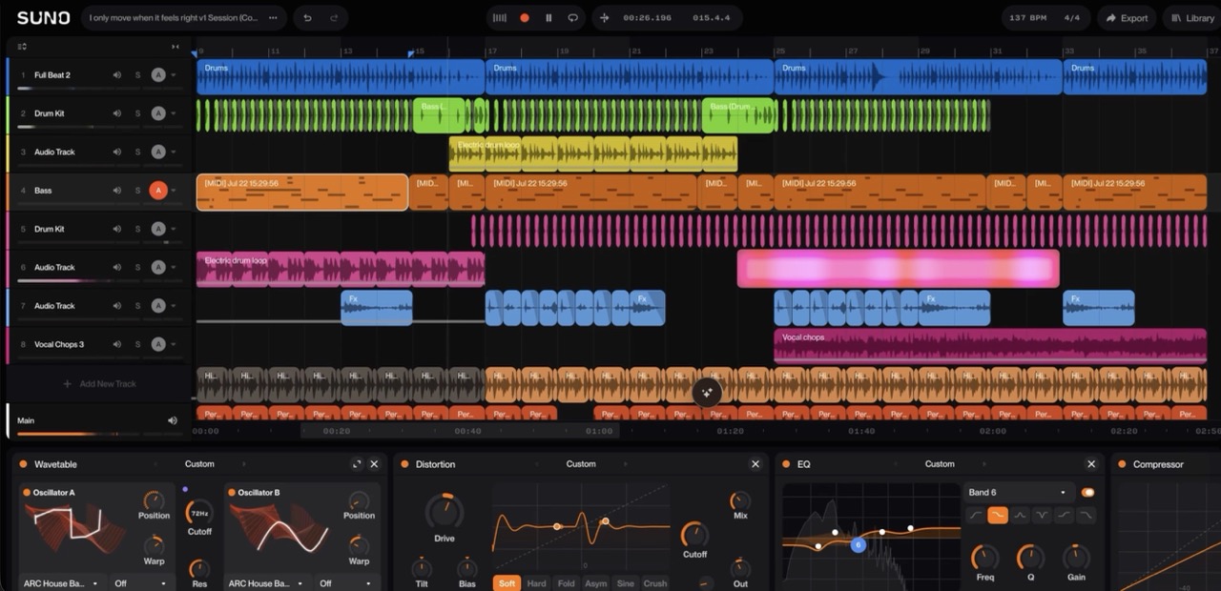Mute the Vocal Chops 3 track speaker
The image size is (1221, 591).
117,344
